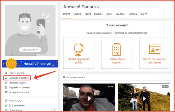Viewport: 175px width, 112px height.
Task: Click the ID card search icon
Action: point(155,49)
